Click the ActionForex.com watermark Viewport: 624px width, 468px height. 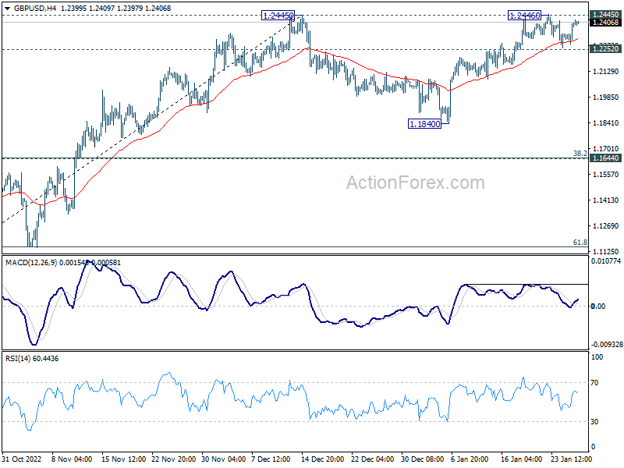416,183
